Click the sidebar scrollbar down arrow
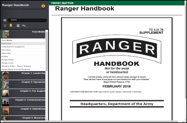The height and width of the screenshot is (123, 187). tap(47, 119)
